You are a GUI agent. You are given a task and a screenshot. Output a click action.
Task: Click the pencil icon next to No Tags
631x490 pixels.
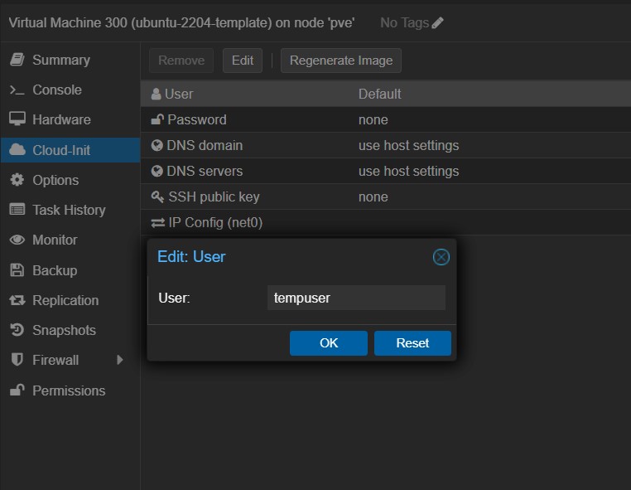pos(438,23)
